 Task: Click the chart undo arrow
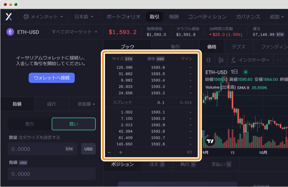(279, 60)
